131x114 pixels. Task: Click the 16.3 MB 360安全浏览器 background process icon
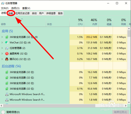point(7,72)
